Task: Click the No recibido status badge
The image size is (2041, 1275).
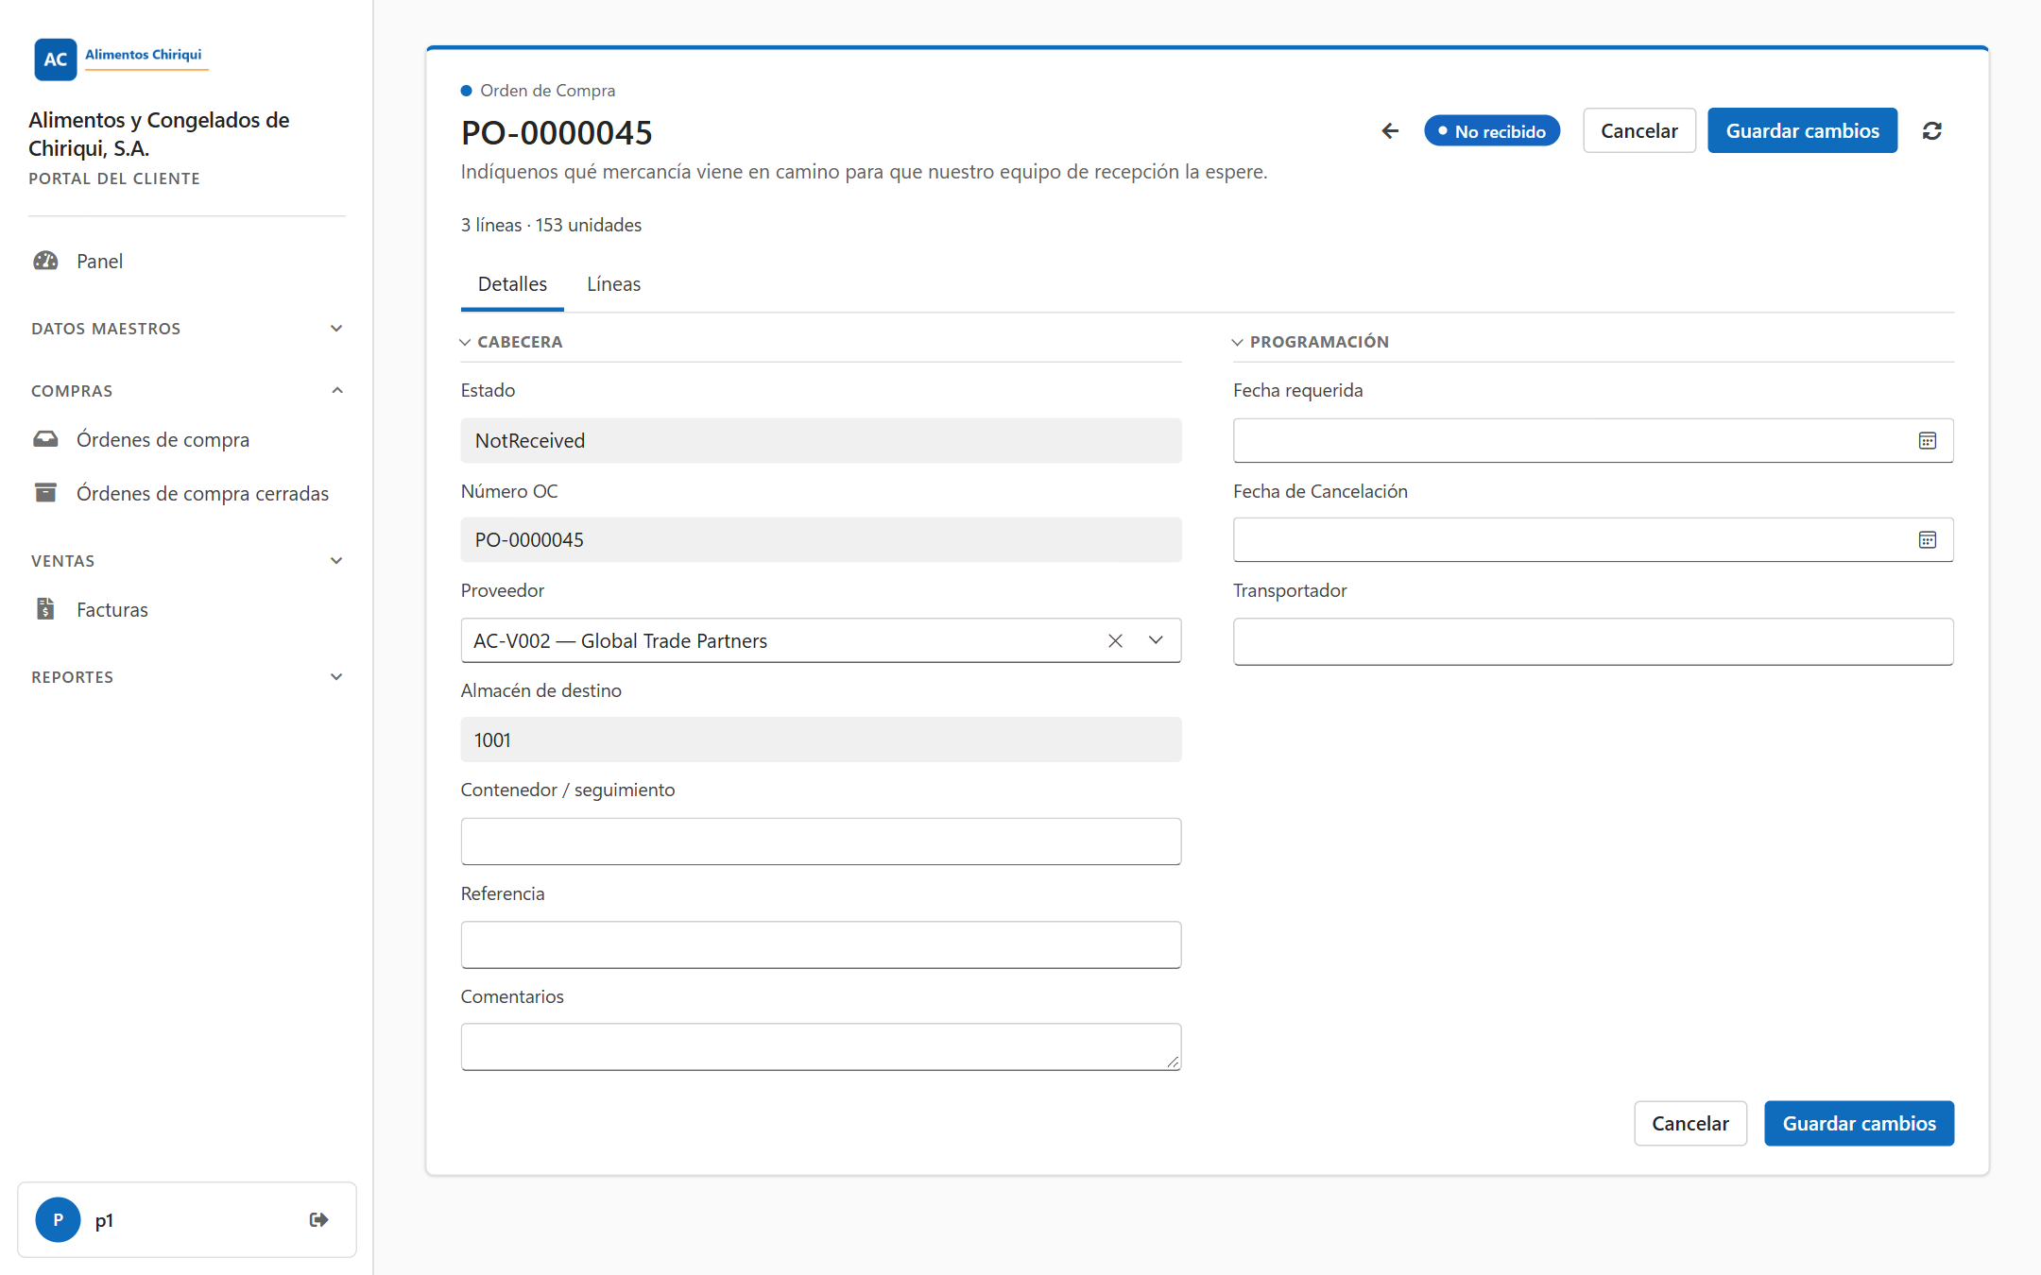Action: pos(1492,131)
